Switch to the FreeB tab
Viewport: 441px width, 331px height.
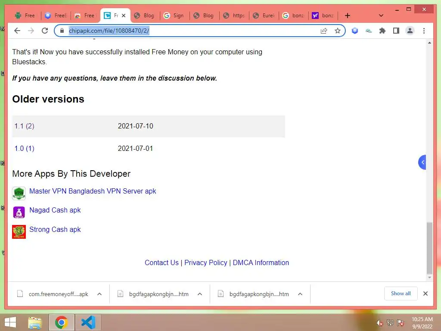[x=56, y=16]
